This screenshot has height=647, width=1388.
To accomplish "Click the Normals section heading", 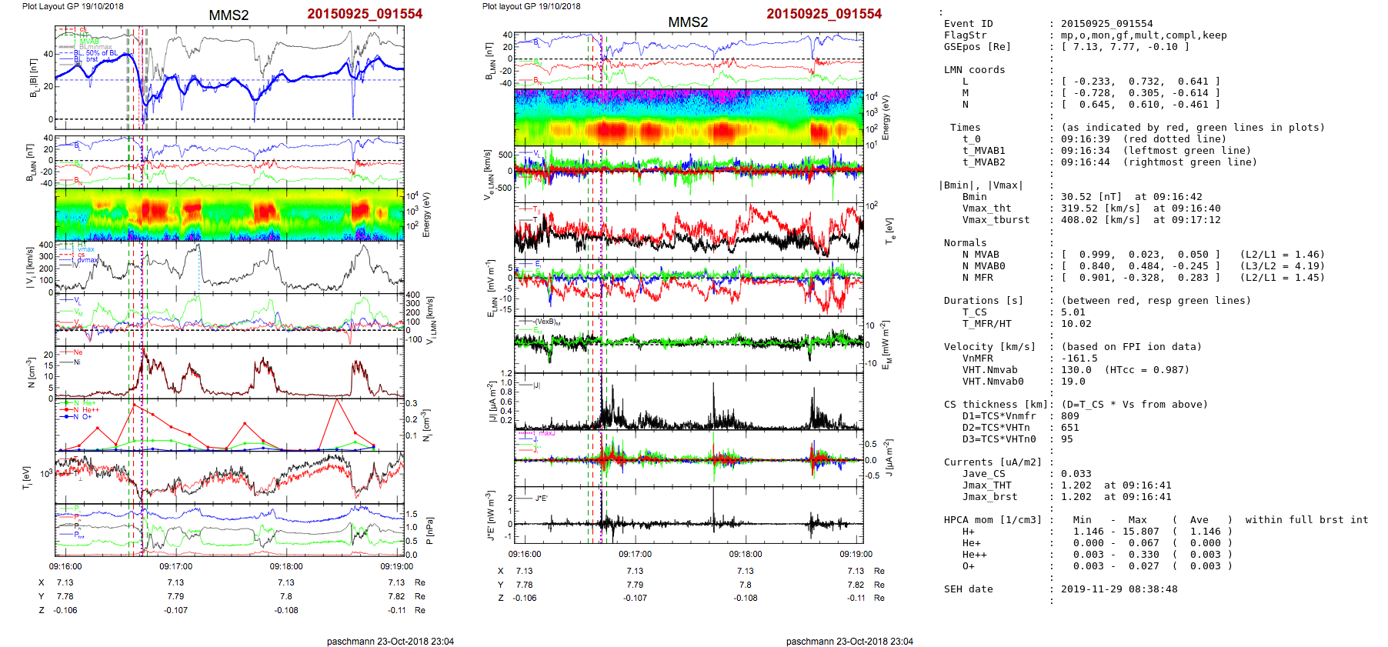I will click(965, 243).
